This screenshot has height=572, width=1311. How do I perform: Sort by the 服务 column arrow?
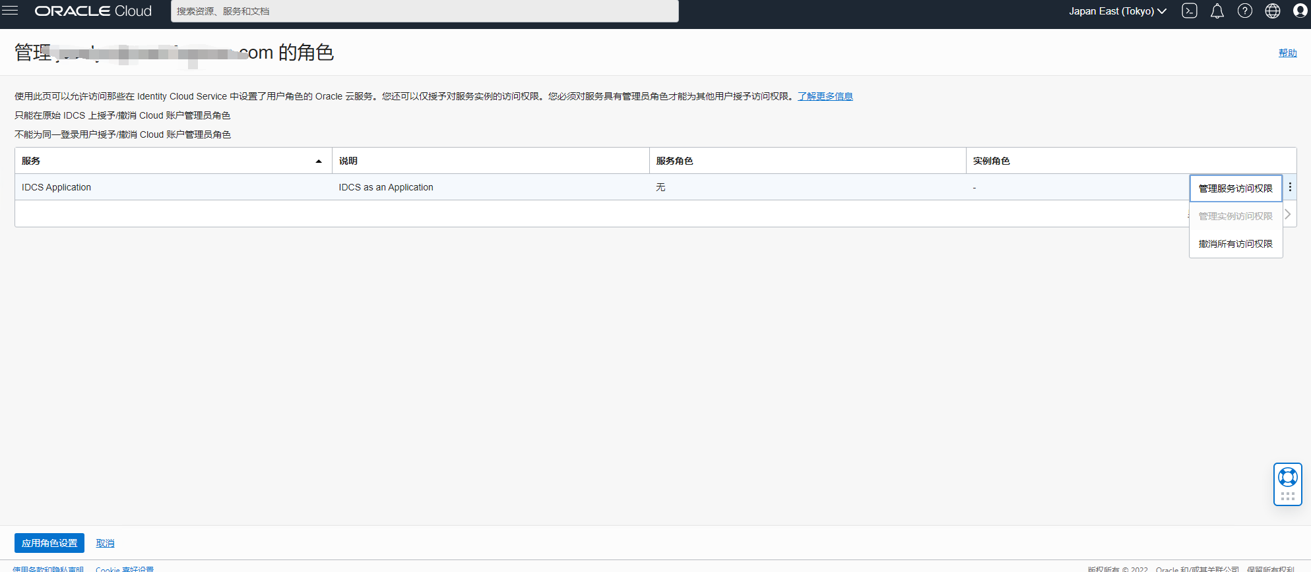pyautogui.click(x=319, y=161)
